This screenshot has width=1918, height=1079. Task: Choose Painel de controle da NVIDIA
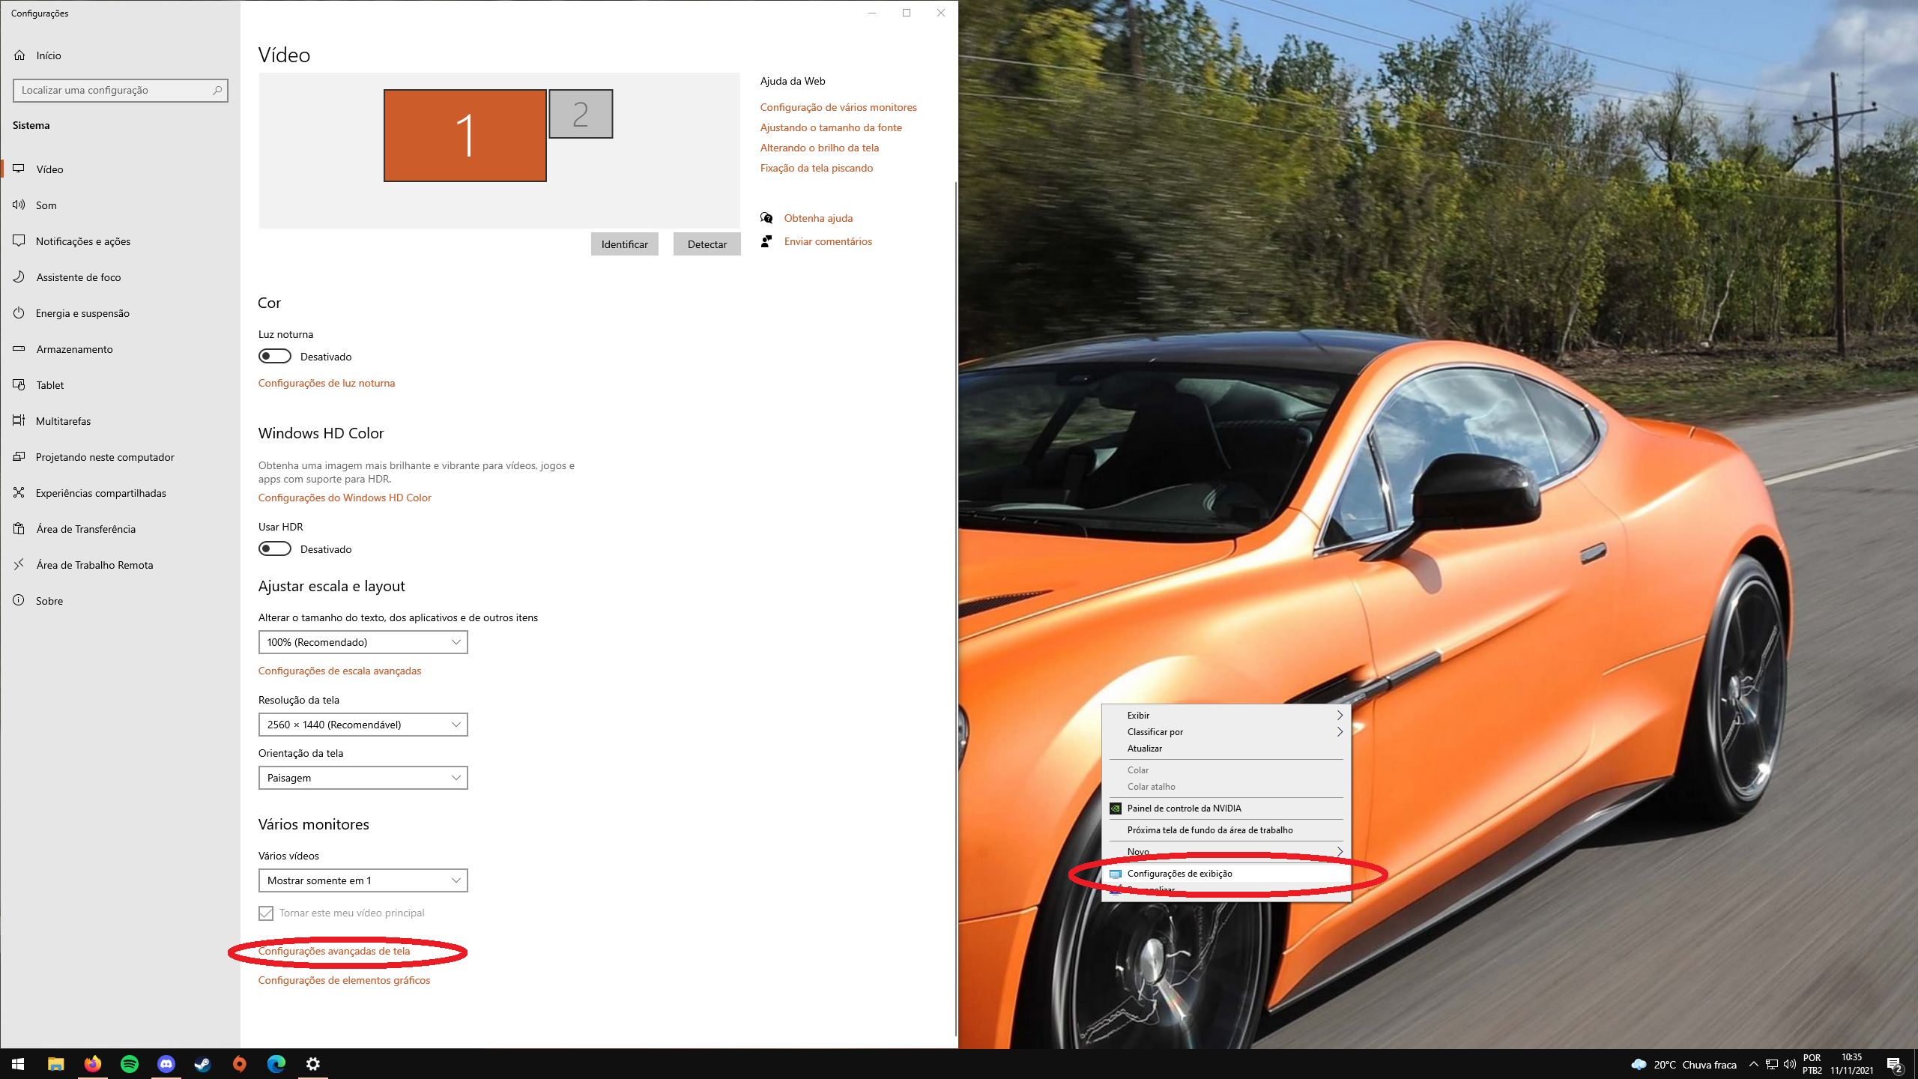1184,809
